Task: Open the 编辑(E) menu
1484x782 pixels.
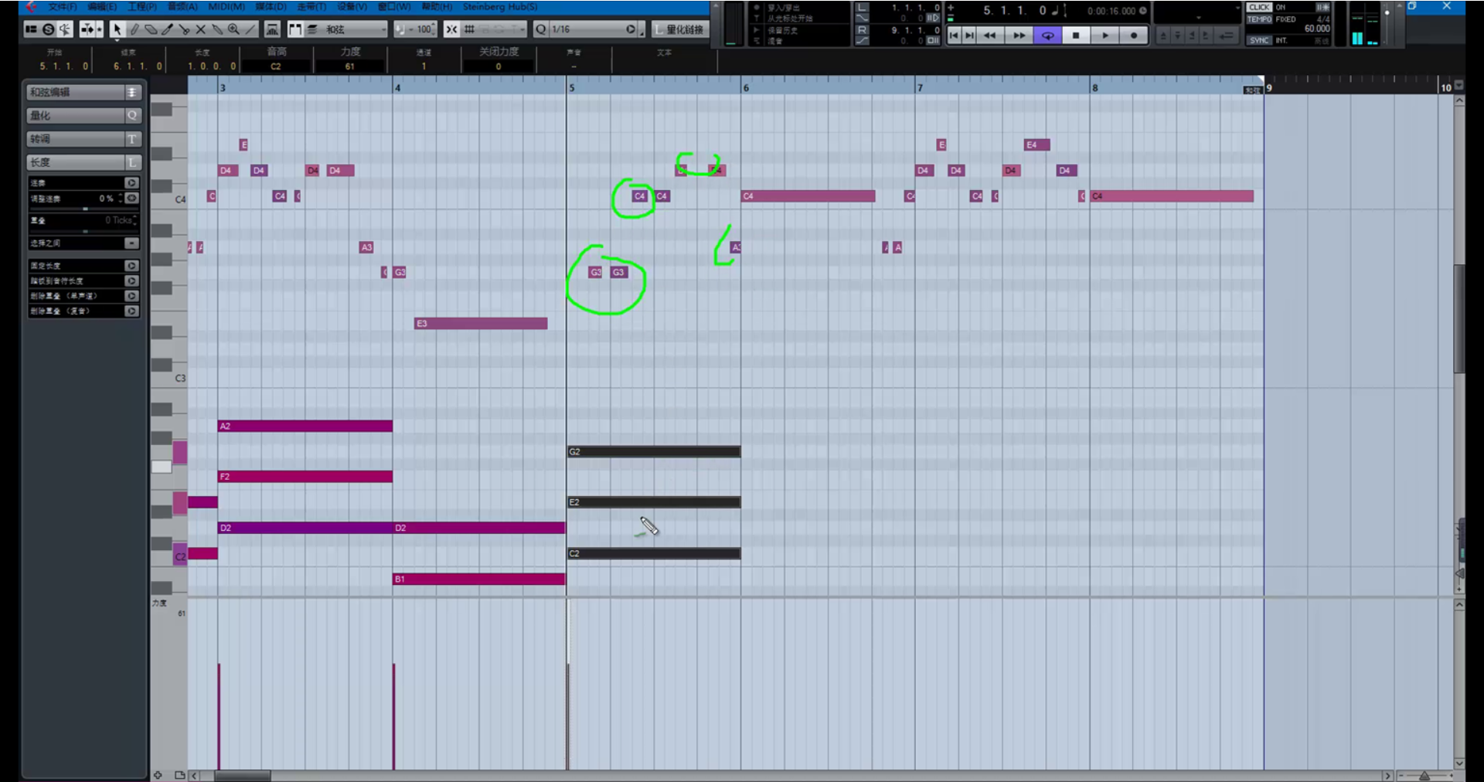Action: pyautogui.click(x=102, y=7)
